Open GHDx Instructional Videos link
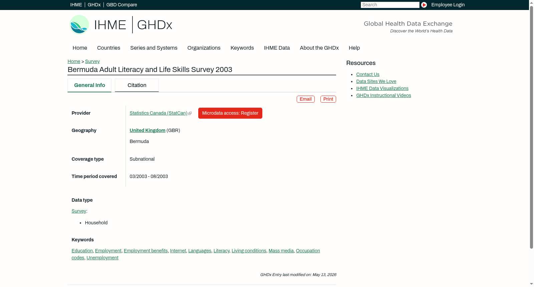This screenshot has height=287, width=534. tap(383, 96)
